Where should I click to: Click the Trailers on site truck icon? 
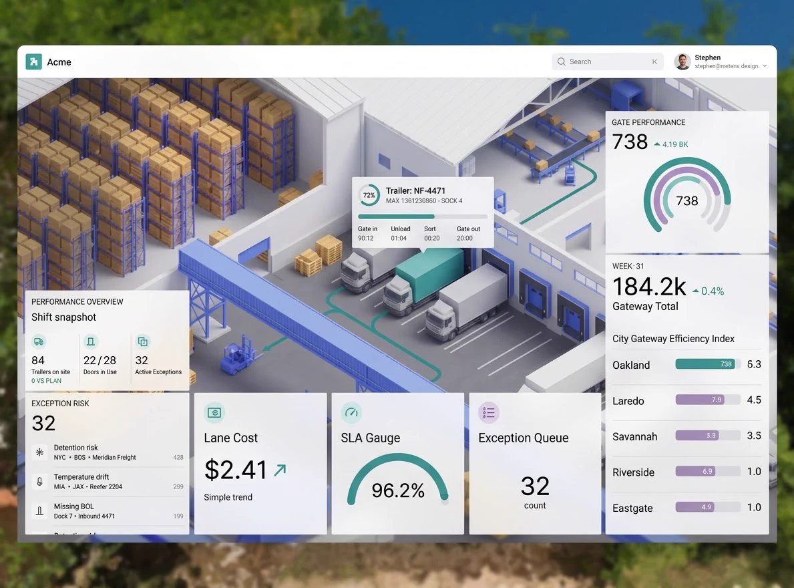coord(39,342)
